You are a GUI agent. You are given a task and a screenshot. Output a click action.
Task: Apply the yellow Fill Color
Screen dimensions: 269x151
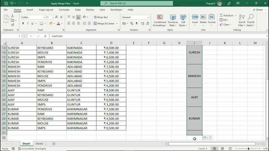tap(51, 23)
